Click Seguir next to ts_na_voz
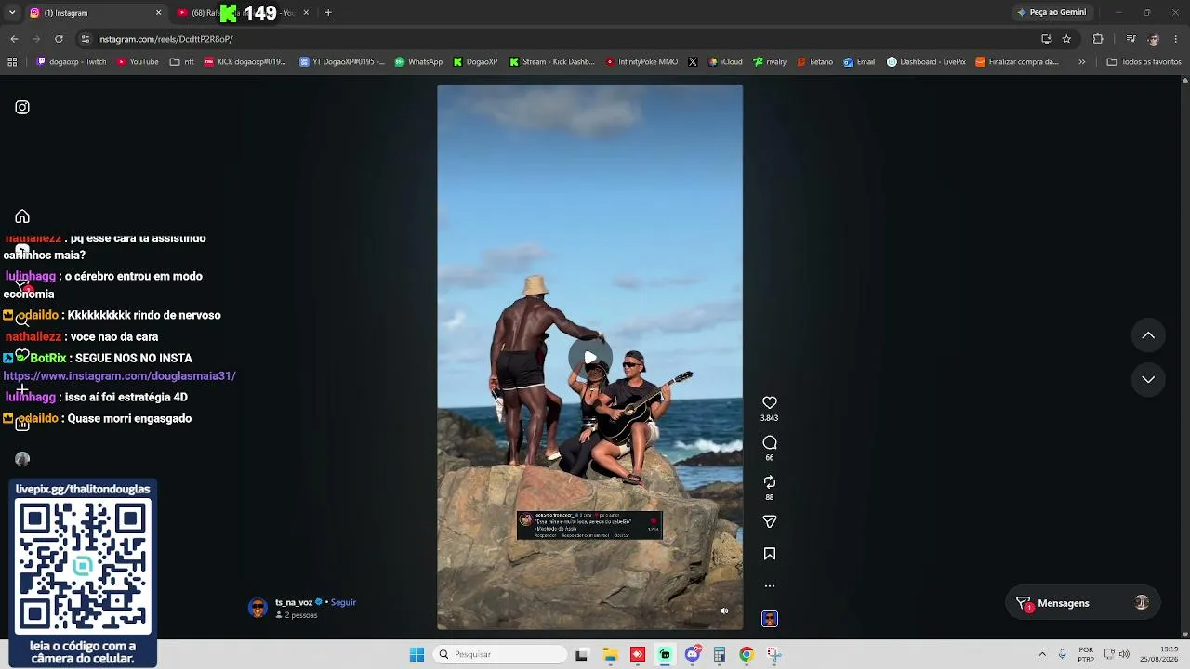Screen dimensions: 1190x669 (343, 602)
